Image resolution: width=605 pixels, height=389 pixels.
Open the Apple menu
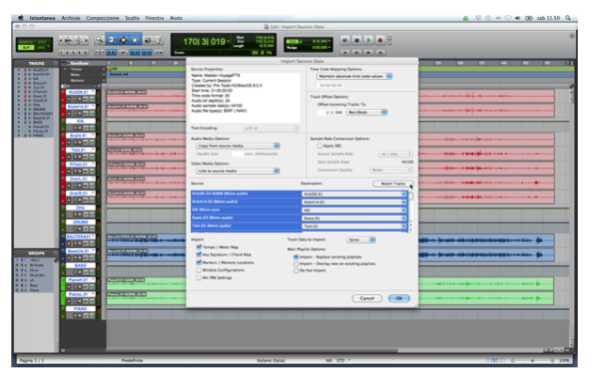(x=21, y=18)
